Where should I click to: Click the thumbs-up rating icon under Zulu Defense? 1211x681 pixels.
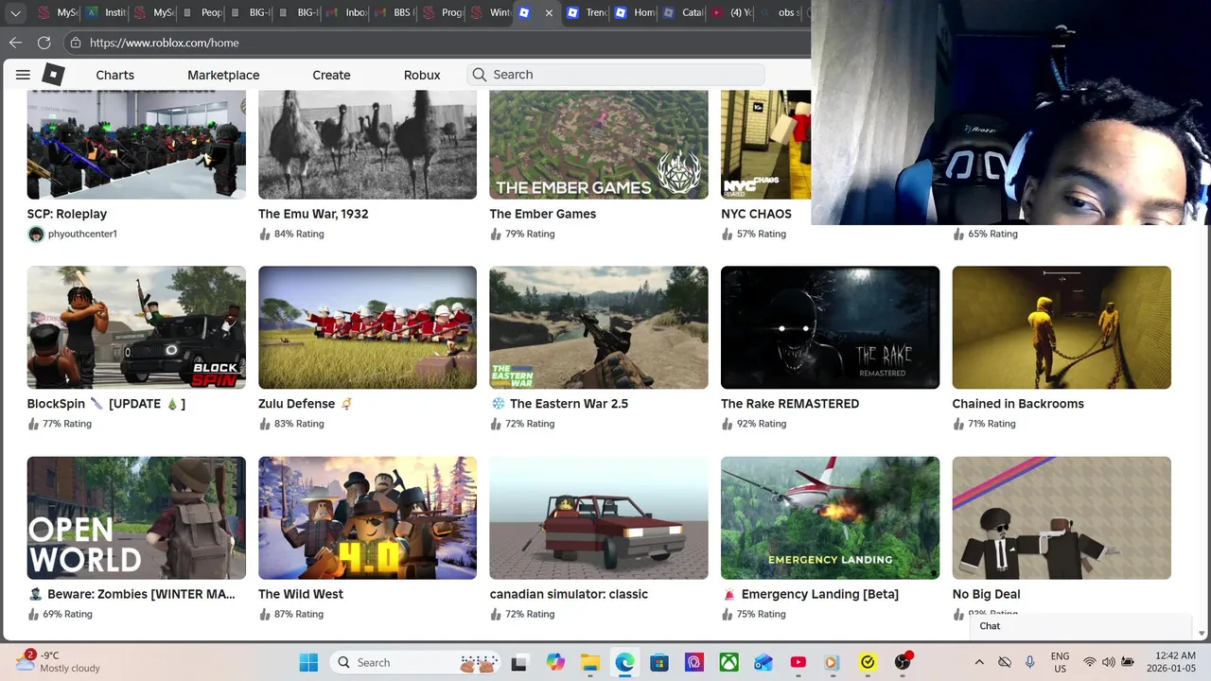(x=264, y=424)
